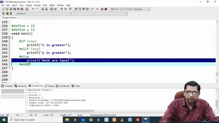Click the Toggle Bookmark icon on second toolbar

click(7, 14)
